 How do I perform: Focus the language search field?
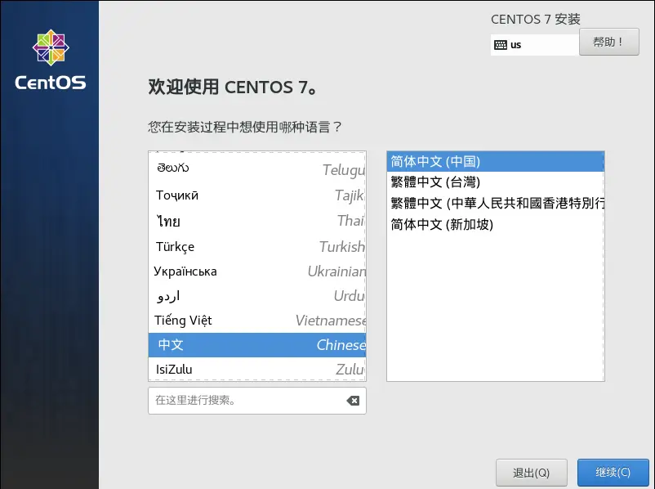(257, 401)
